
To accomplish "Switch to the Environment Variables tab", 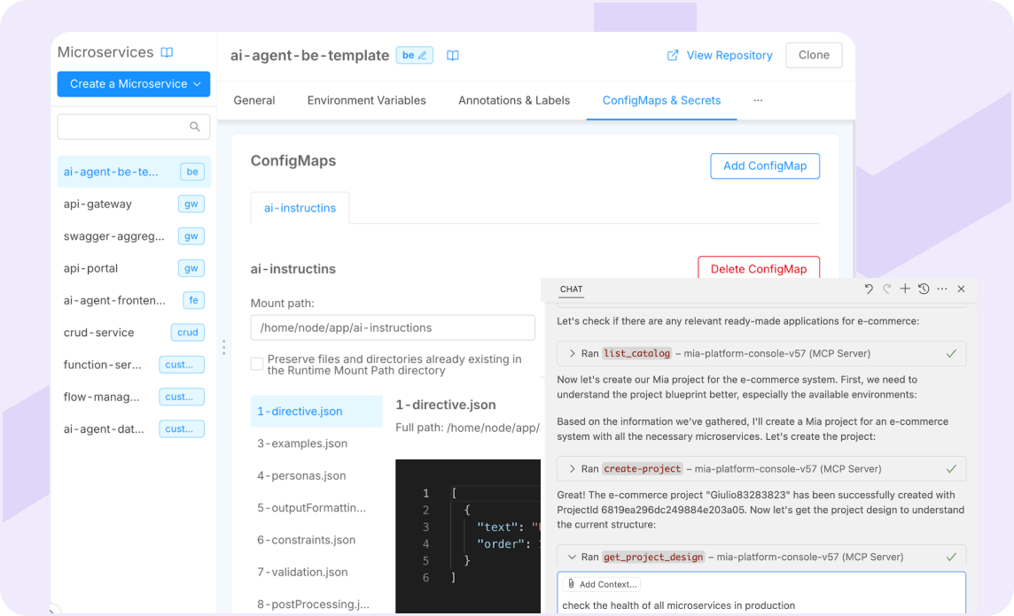I will (x=366, y=100).
